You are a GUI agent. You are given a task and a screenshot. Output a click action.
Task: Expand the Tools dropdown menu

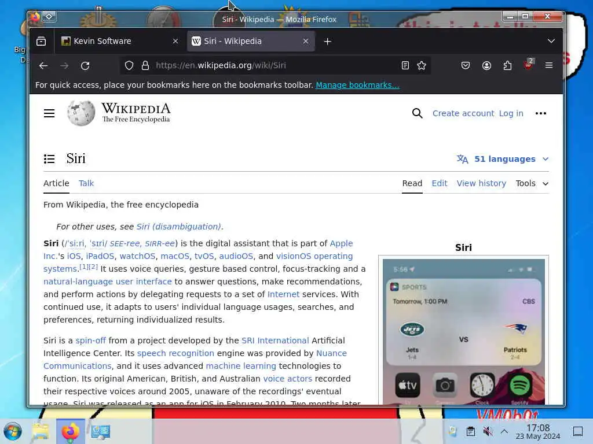pos(532,183)
